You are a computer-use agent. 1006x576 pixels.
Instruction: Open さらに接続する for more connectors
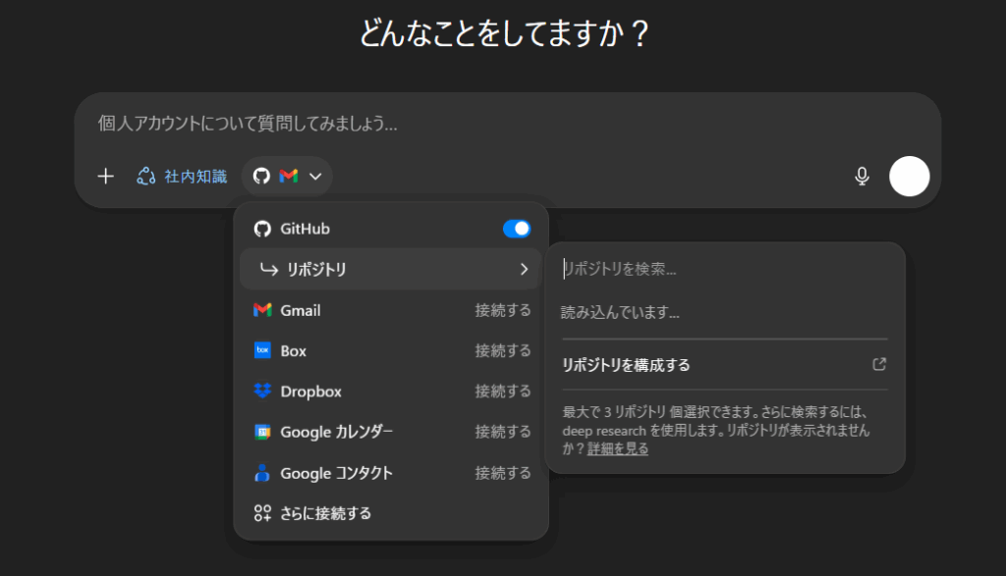[324, 513]
